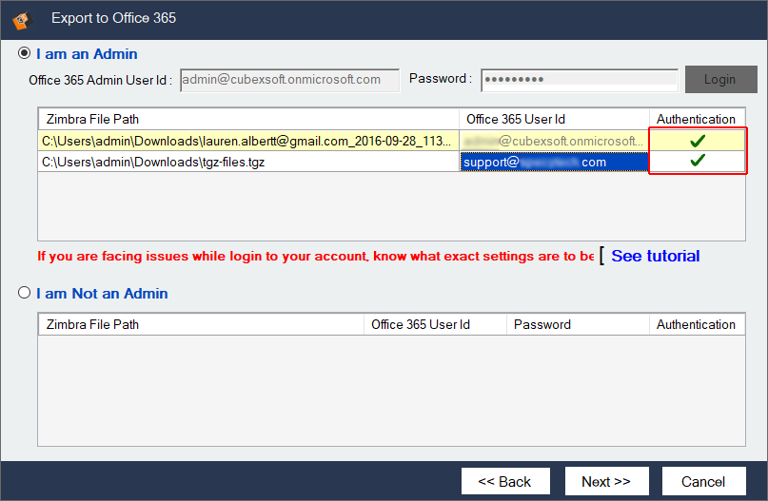Click the admin Password input field
The height and width of the screenshot is (501, 768).
click(579, 80)
